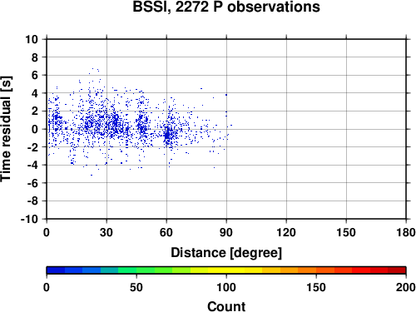Click the 100 label under the colorbar
The image size is (416, 312).
[x=226, y=287]
